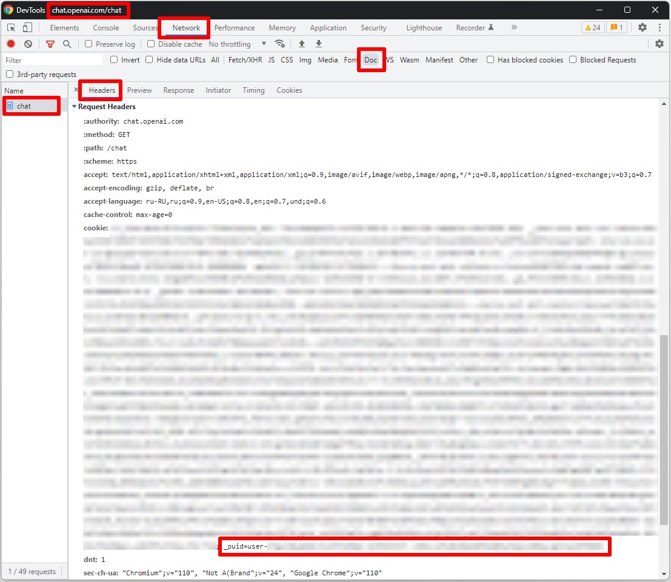Open the Initiator detail tab
The height and width of the screenshot is (582, 671).
(218, 90)
